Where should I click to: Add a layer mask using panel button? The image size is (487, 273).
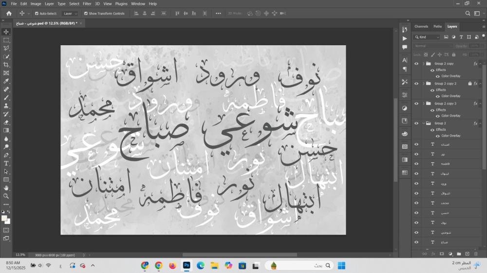[x=442, y=254]
